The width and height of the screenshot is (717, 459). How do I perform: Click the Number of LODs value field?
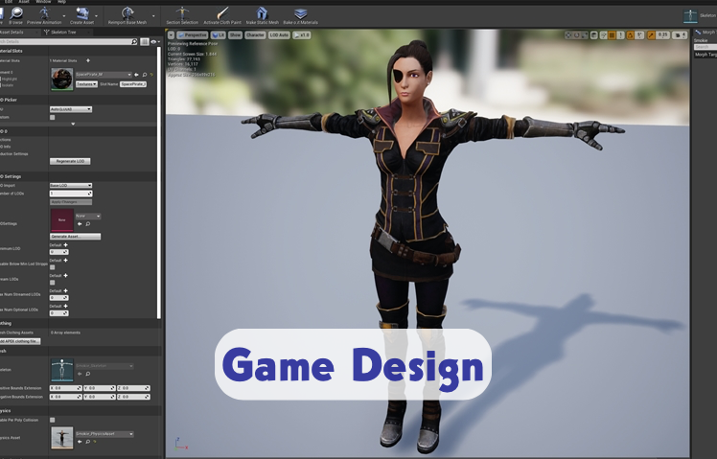71,194
